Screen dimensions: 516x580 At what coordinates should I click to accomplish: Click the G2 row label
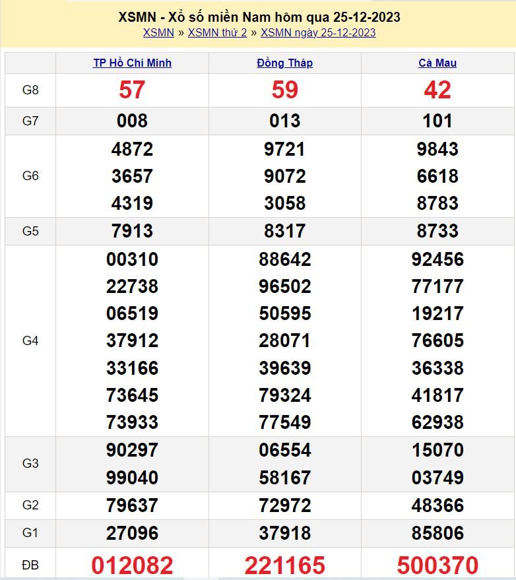pos(30,505)
